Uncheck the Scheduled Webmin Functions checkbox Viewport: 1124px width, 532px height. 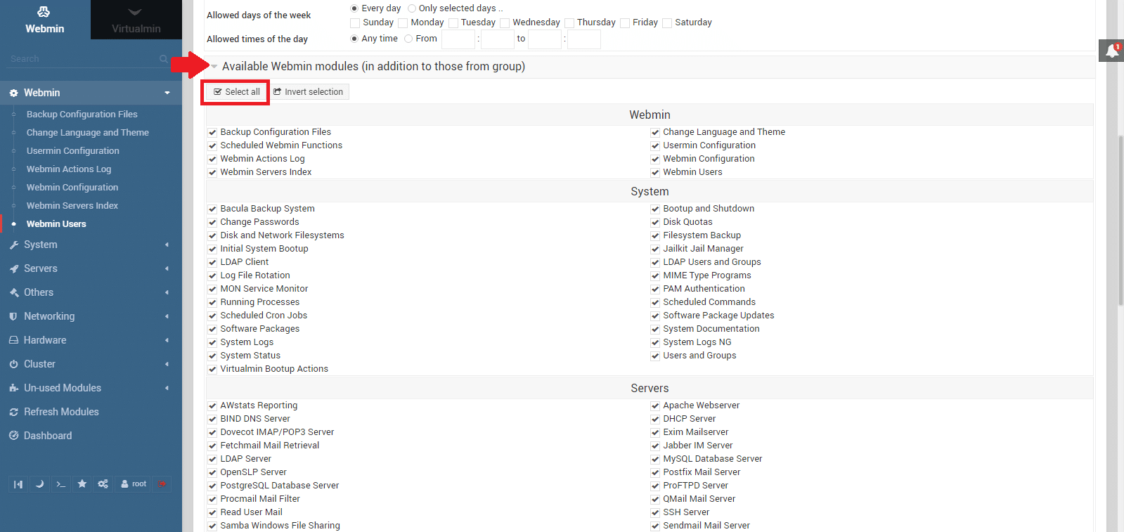[x=212, y=145]
